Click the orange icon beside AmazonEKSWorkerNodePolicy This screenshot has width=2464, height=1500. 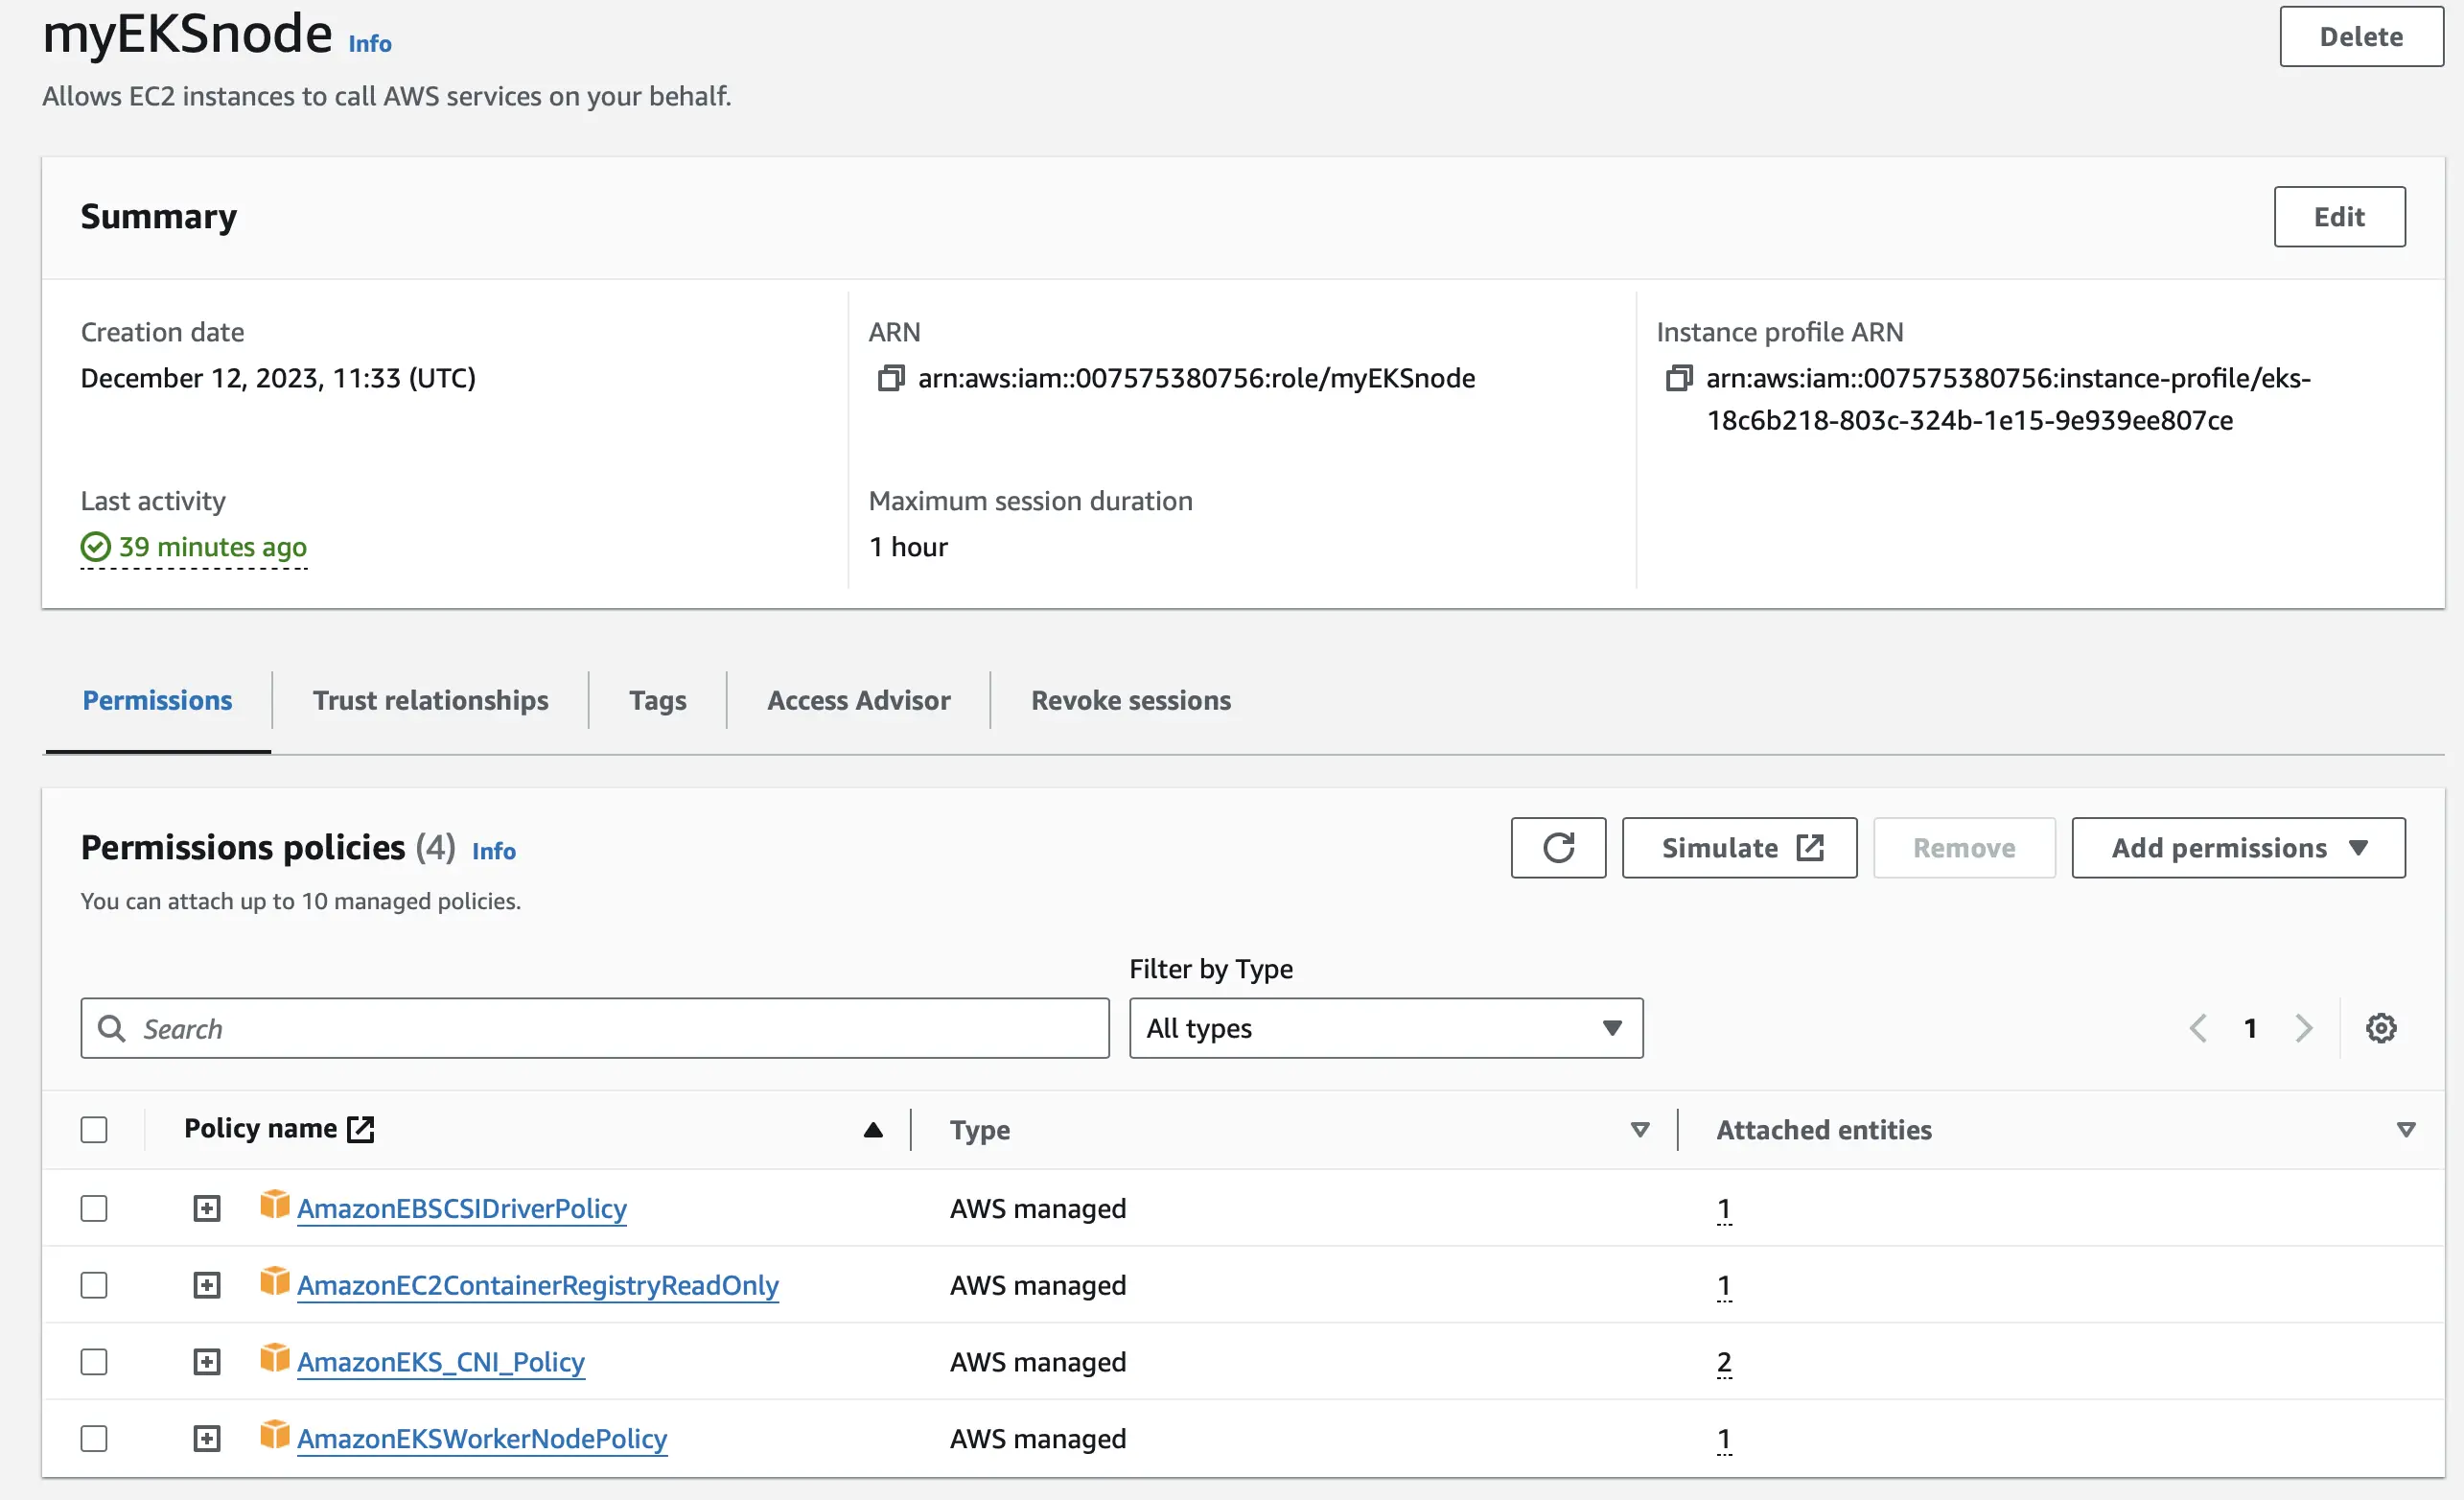(x=274, y=1434)
